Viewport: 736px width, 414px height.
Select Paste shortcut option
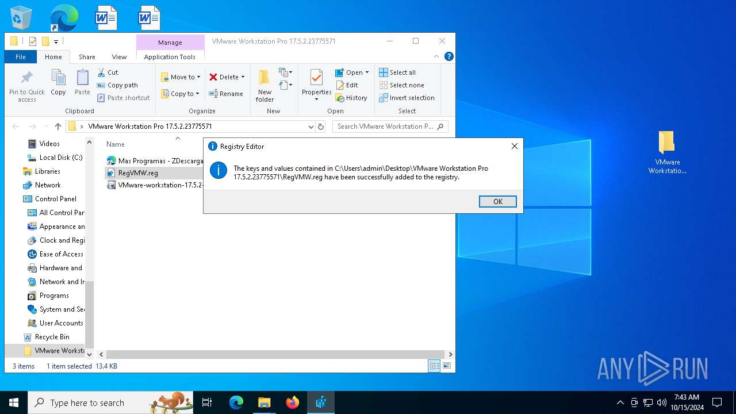click(123, 98)
